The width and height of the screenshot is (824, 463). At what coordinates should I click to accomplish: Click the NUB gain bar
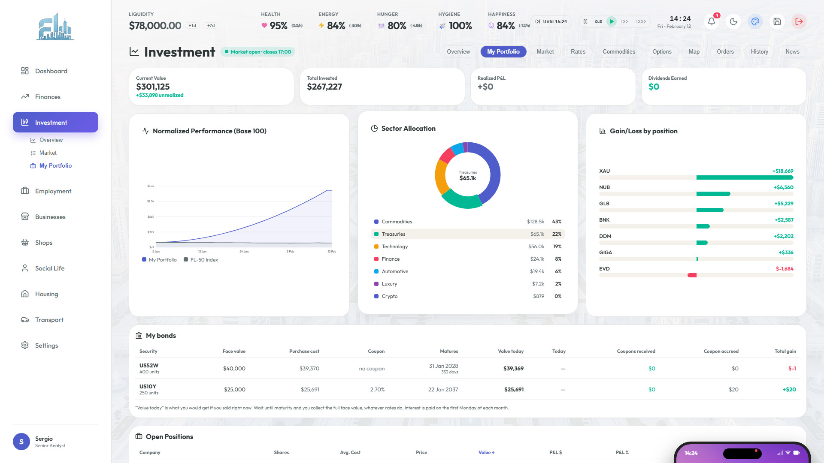pos(713,194)
